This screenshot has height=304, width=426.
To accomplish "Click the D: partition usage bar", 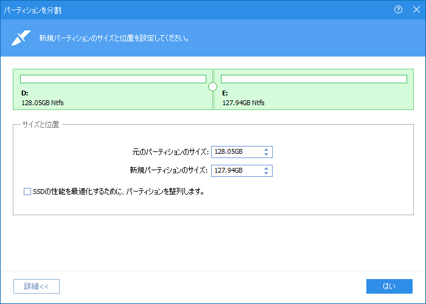I will coord(113,79).
